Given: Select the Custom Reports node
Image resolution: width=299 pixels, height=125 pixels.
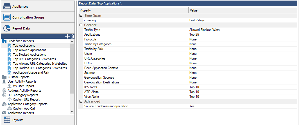Looking at the screenshot, I should (x=19, y=77).
